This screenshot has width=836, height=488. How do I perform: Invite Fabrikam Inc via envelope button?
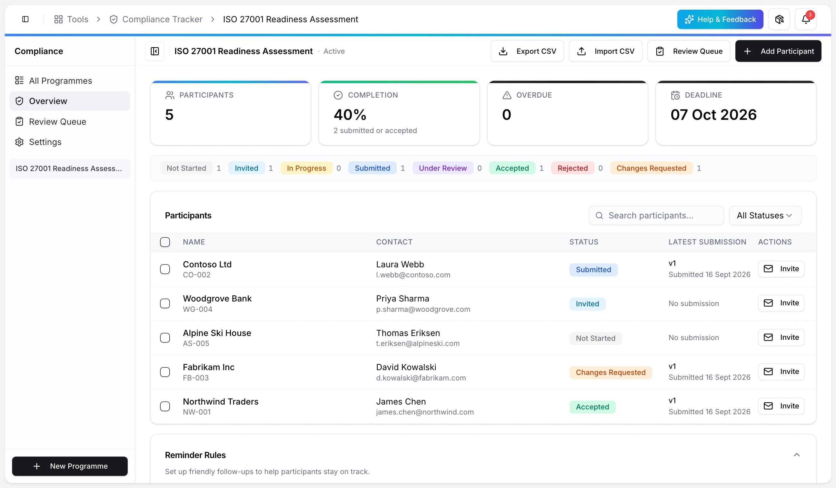click(x=781, y=371)
